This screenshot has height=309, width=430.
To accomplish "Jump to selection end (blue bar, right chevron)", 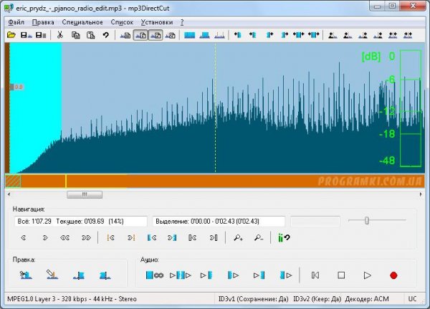I will [172, 237].
